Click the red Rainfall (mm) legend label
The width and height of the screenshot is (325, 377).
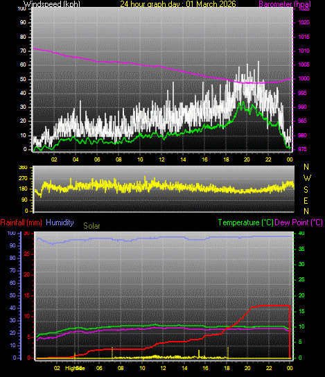(x=21, y=222)
